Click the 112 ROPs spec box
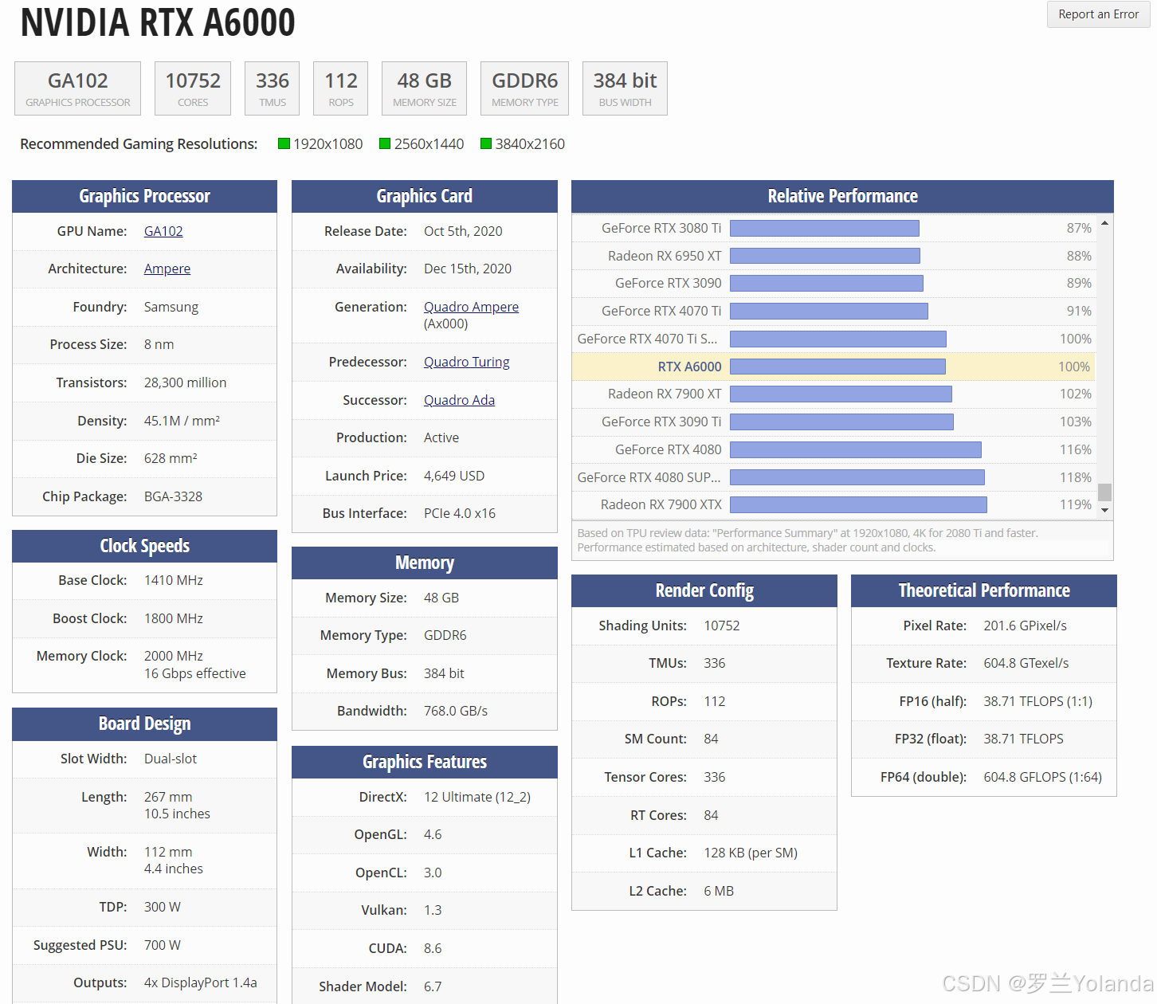The image size is (1157, 1004). pos(341,88)
